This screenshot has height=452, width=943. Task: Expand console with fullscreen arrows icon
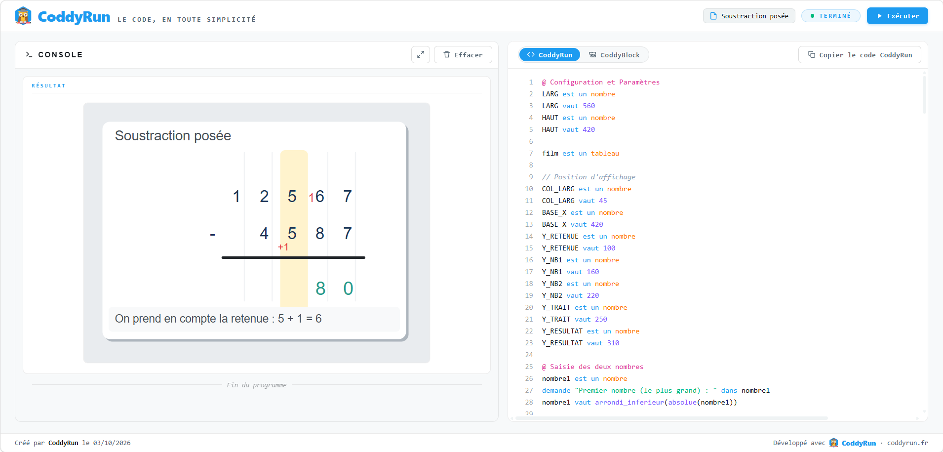[421, 55]
